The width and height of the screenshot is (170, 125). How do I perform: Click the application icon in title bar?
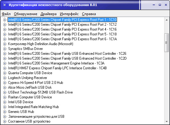tap(4, 5)
